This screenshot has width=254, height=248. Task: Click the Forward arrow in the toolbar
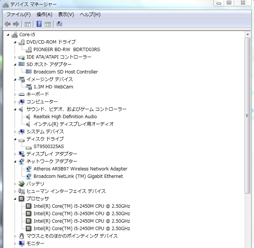click(16, 24)
